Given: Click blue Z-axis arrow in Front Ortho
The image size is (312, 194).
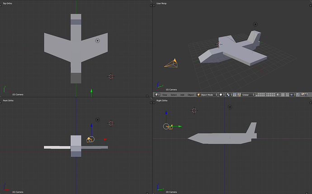Looking at the screenshot, I should click(91, 125).
